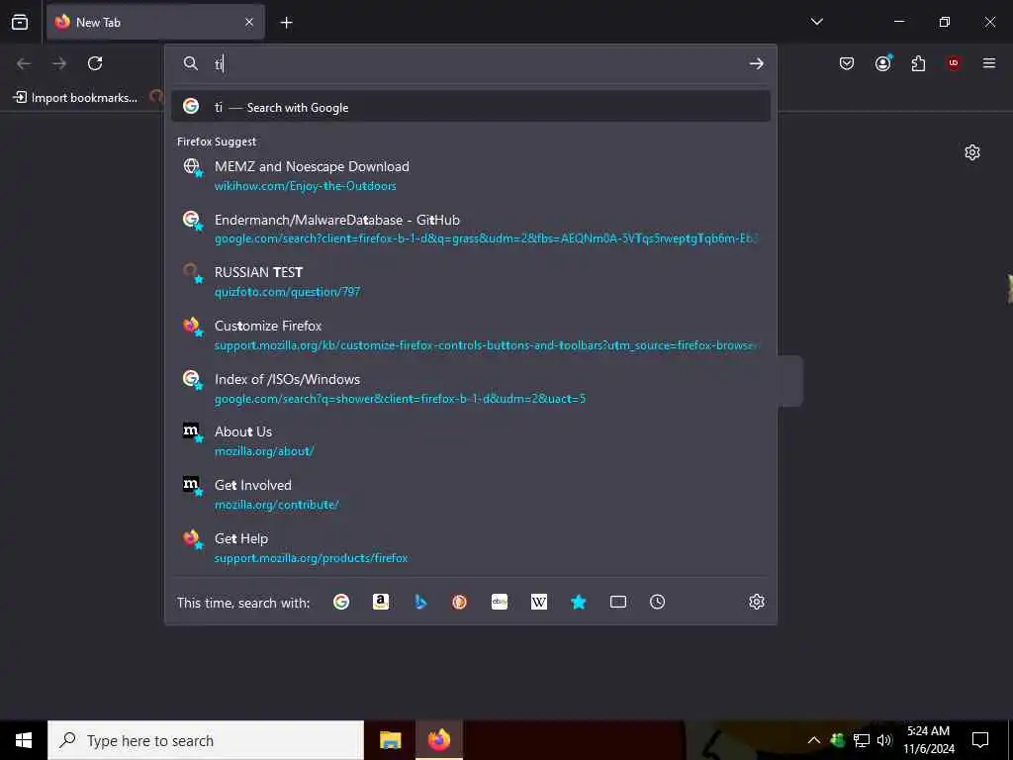This screenshot has height=760, width=1013.
Task: Open search settings gear in dropdown
Action: coord(757,602)
